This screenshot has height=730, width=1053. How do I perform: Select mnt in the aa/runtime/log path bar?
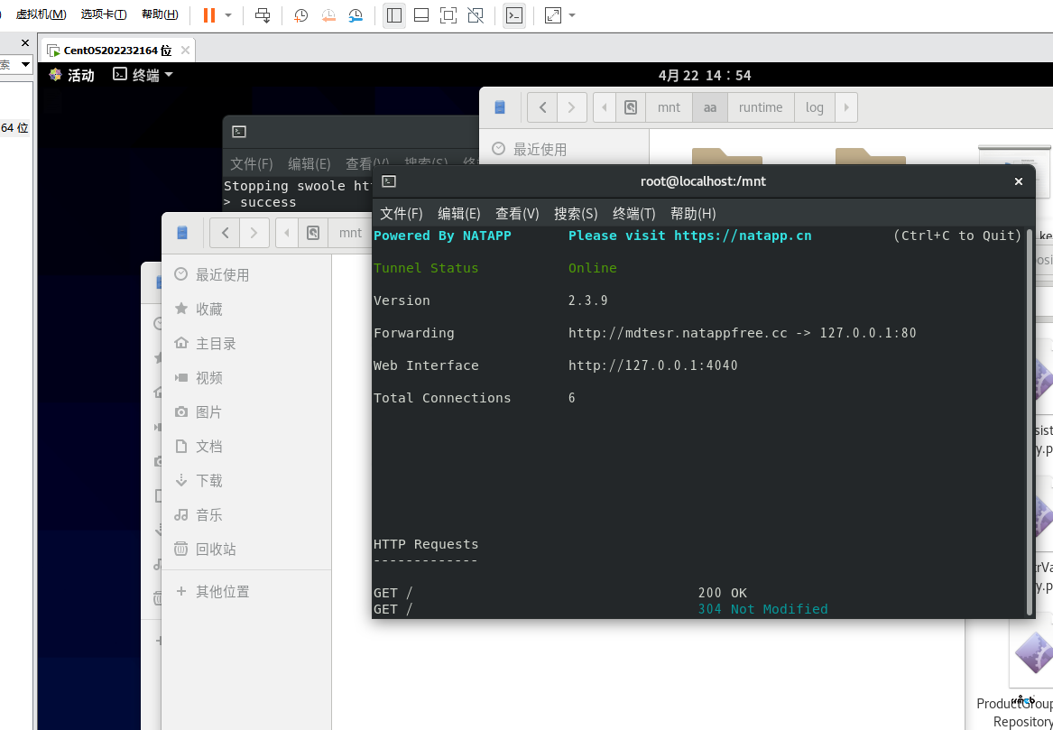coord(669,107)
